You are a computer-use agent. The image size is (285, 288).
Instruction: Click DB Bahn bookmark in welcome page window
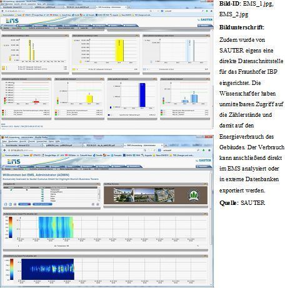(x=71, y=155)
